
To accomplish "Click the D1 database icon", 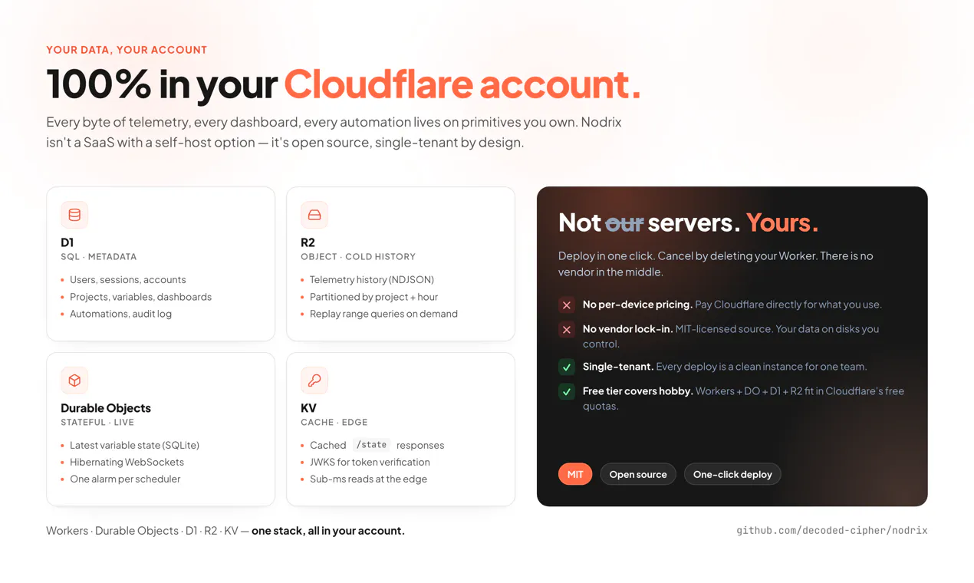I will point(74,215).
